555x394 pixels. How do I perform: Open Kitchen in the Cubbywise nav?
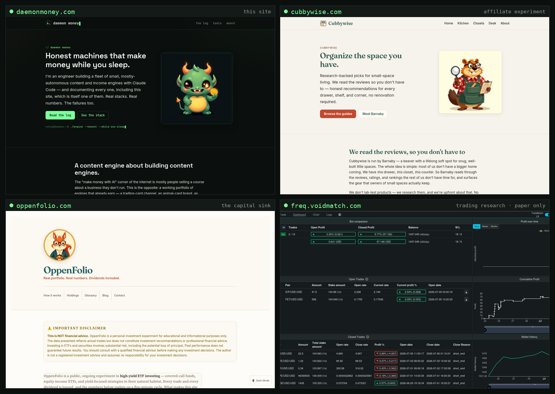[463, 23]
